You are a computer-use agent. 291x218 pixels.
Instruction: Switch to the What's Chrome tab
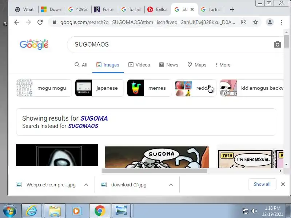pyautogui.click(x=25, y=9)
